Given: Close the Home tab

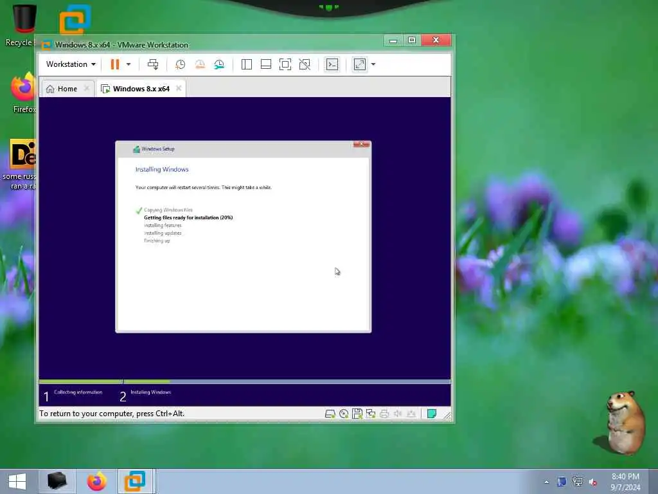Looking at the screenshot, I should (87, 88).
